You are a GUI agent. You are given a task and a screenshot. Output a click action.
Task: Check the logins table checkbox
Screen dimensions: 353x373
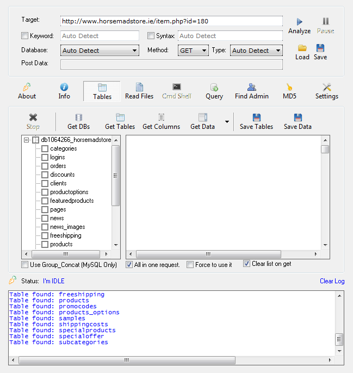[x=45, y=157]
